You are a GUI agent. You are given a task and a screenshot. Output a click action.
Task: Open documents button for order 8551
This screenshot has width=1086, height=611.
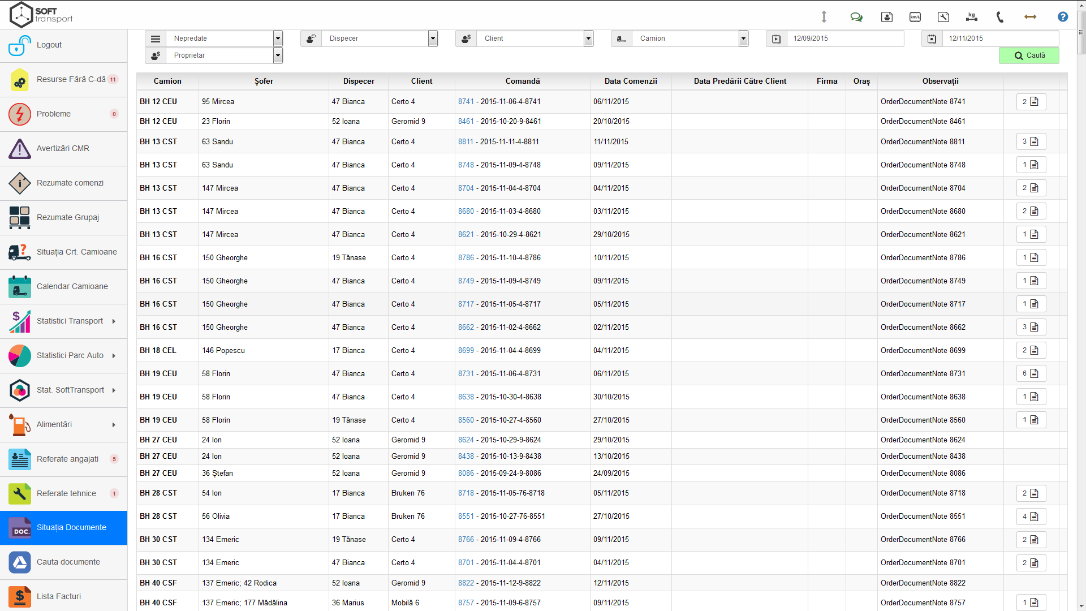tap(1031, 517)
